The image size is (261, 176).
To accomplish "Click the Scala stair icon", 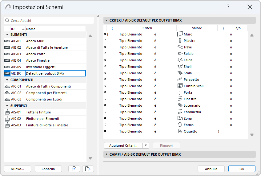I will point(180,73).
